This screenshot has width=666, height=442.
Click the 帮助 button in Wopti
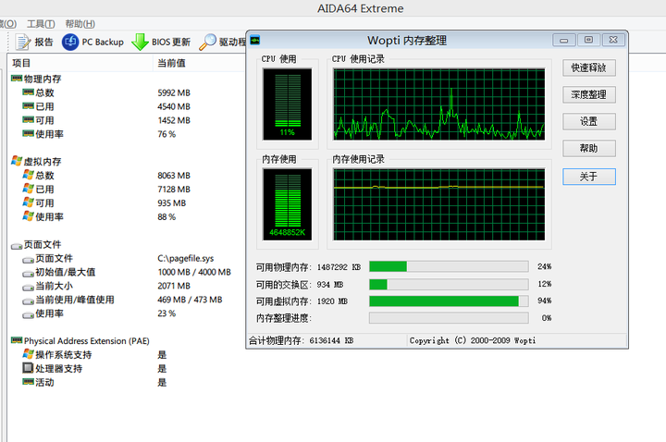click(588, 148)
